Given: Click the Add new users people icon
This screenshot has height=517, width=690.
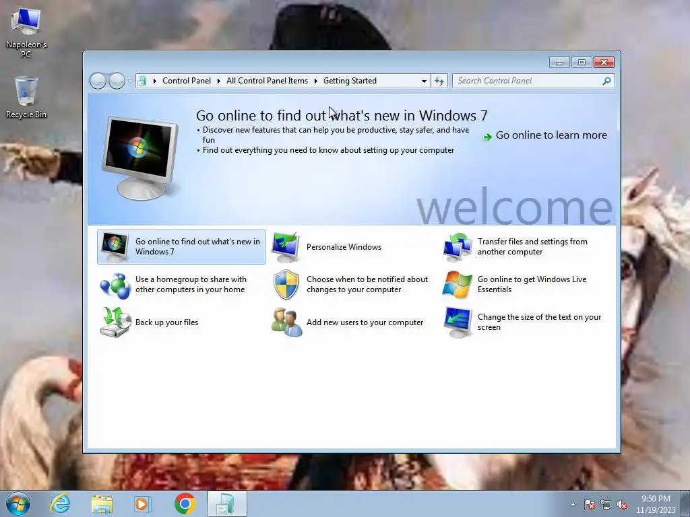Looking at the screenshot, I should pyautogui.click(x=286, y=322).
